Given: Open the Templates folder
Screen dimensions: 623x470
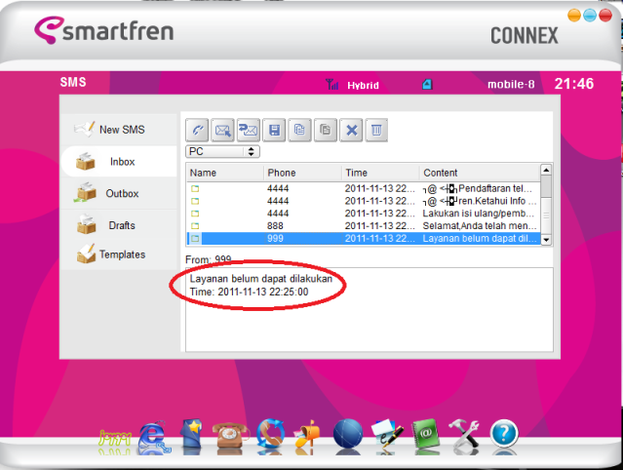Looking at the screenshot, I should point(119,255).
